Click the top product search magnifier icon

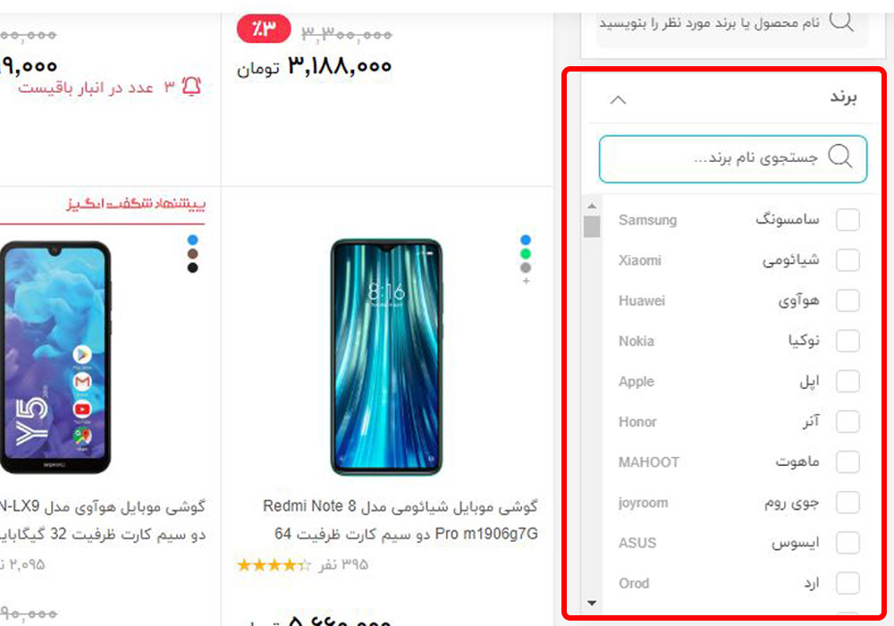[841, 21]
